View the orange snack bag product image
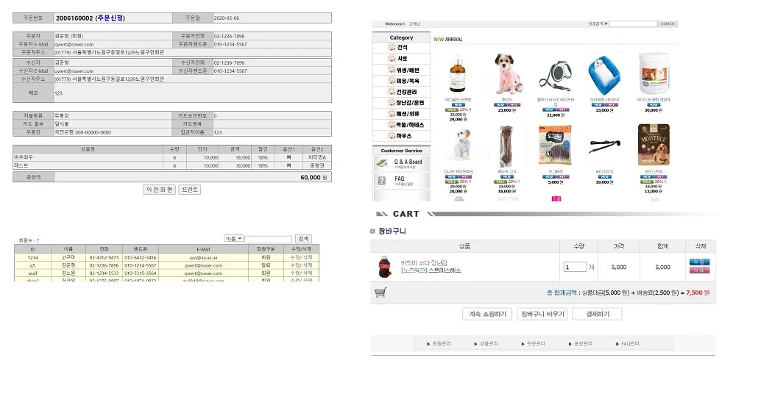 (555, 145)
